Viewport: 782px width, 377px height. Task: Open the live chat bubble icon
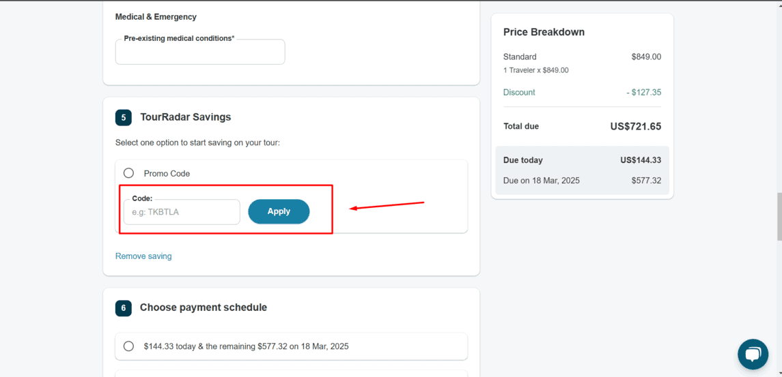[x=753, y=354]
